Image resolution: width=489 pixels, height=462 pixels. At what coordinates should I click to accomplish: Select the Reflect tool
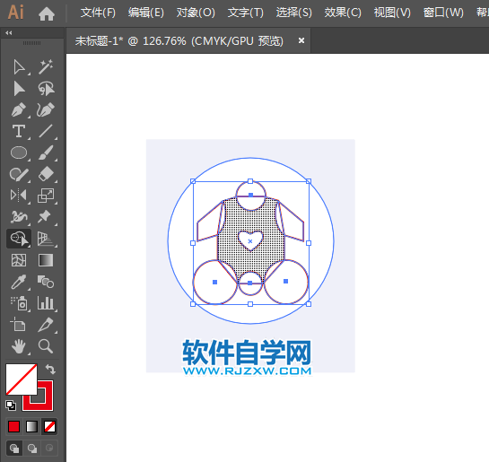19,196
